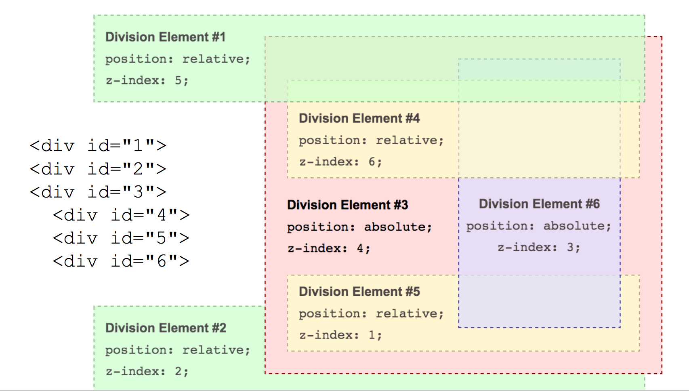Click 'position: relative;' in Element #4

click(x=371, y=140)
